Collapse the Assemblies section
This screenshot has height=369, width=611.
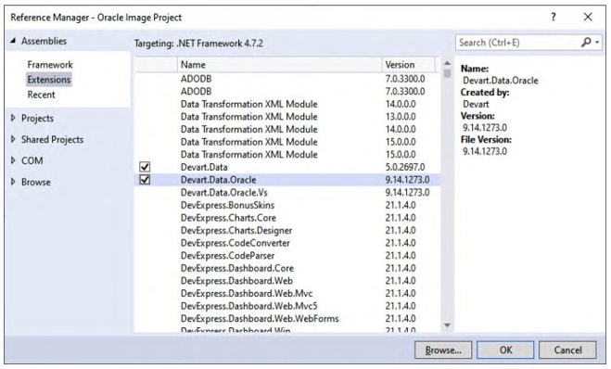tap(13, 41)
